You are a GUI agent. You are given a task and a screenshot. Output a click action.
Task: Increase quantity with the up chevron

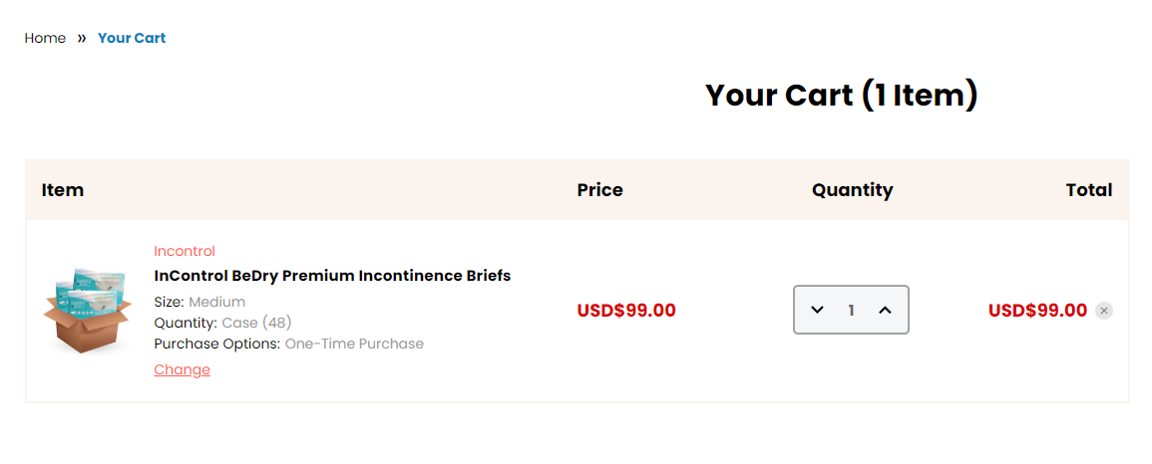pyautogui.click(x=885, y=310)
